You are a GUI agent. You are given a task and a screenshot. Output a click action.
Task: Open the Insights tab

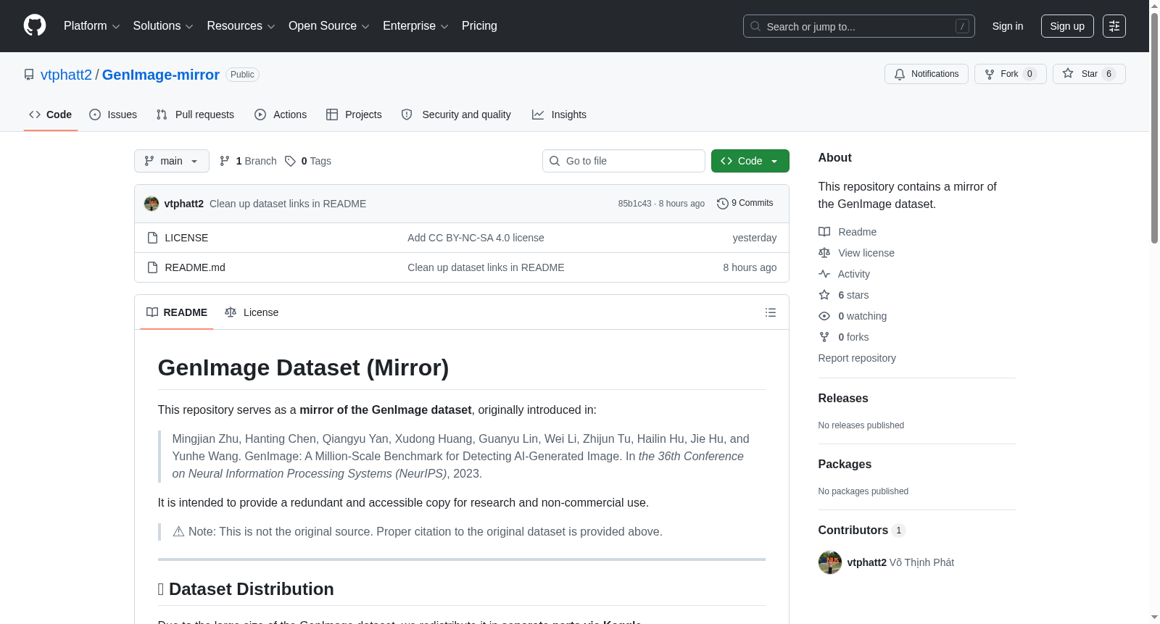click(559, 115)
